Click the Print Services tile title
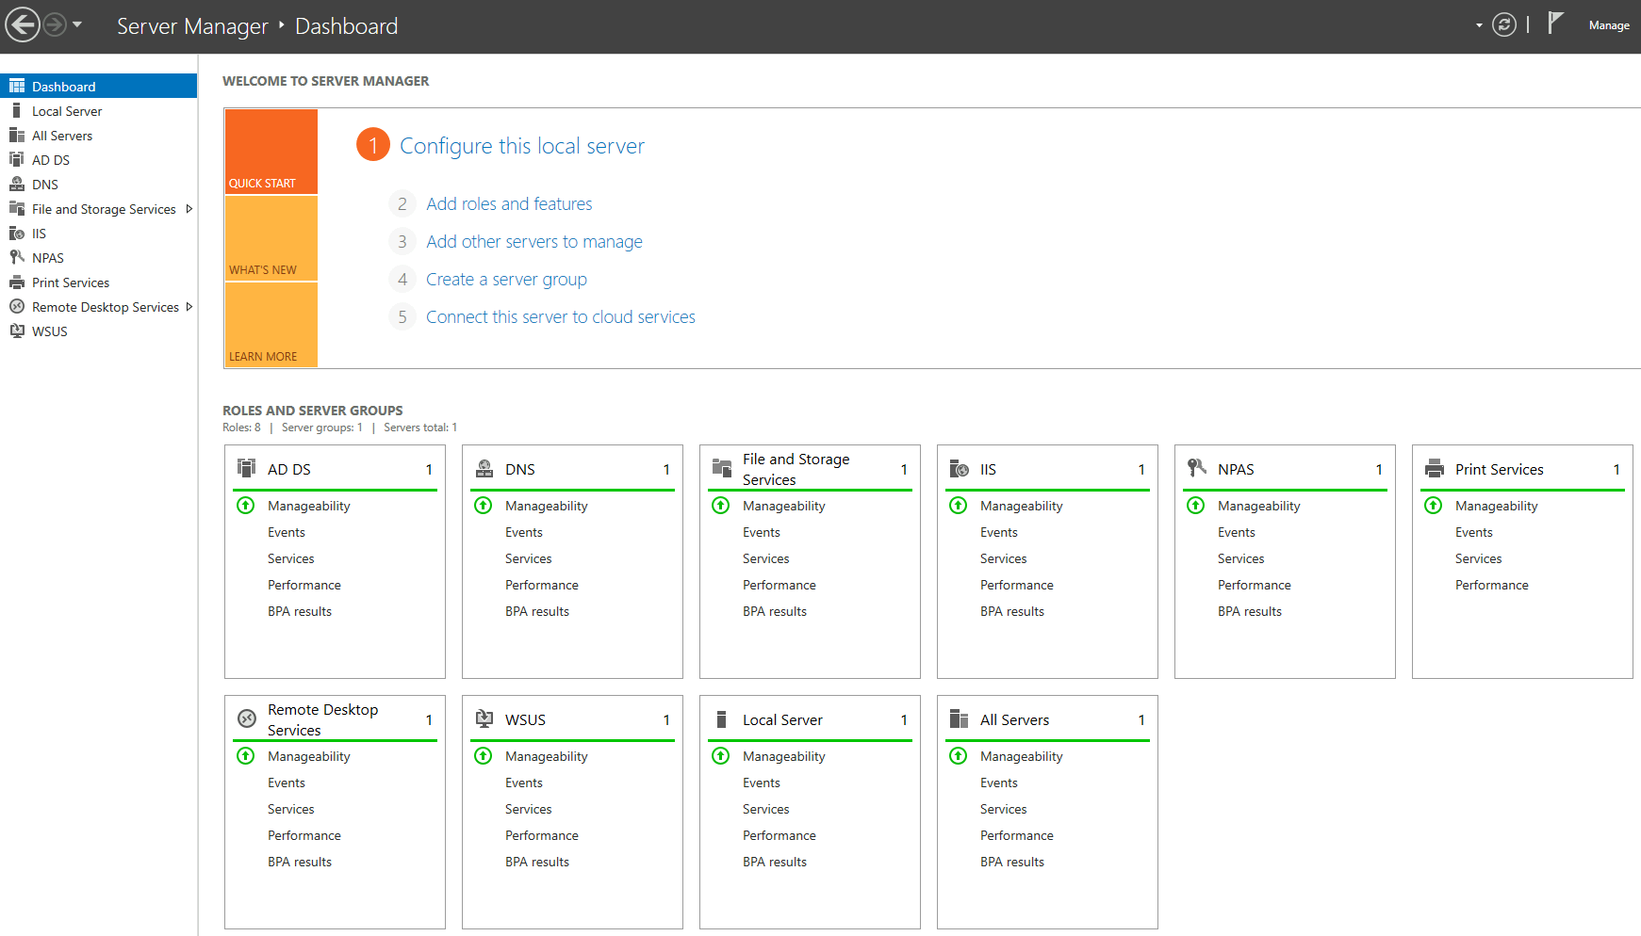 click(1500, 469)
